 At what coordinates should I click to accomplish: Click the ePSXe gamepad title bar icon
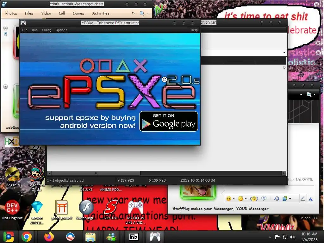coord(23,23)
